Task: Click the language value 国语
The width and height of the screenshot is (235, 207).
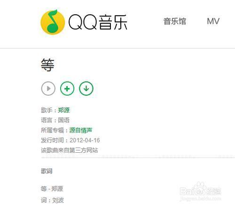Action: (63, 120)
